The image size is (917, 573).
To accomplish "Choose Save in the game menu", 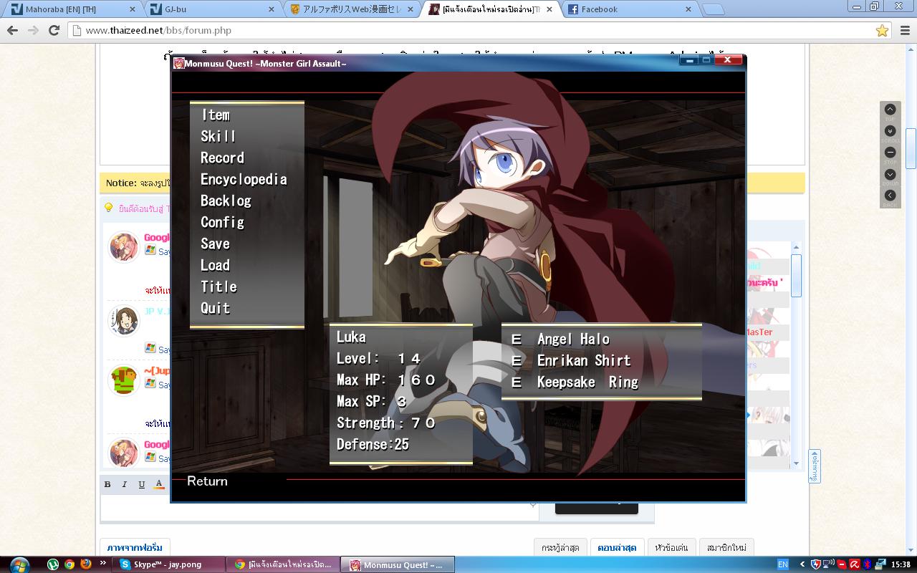I will [x=215, y=244].
